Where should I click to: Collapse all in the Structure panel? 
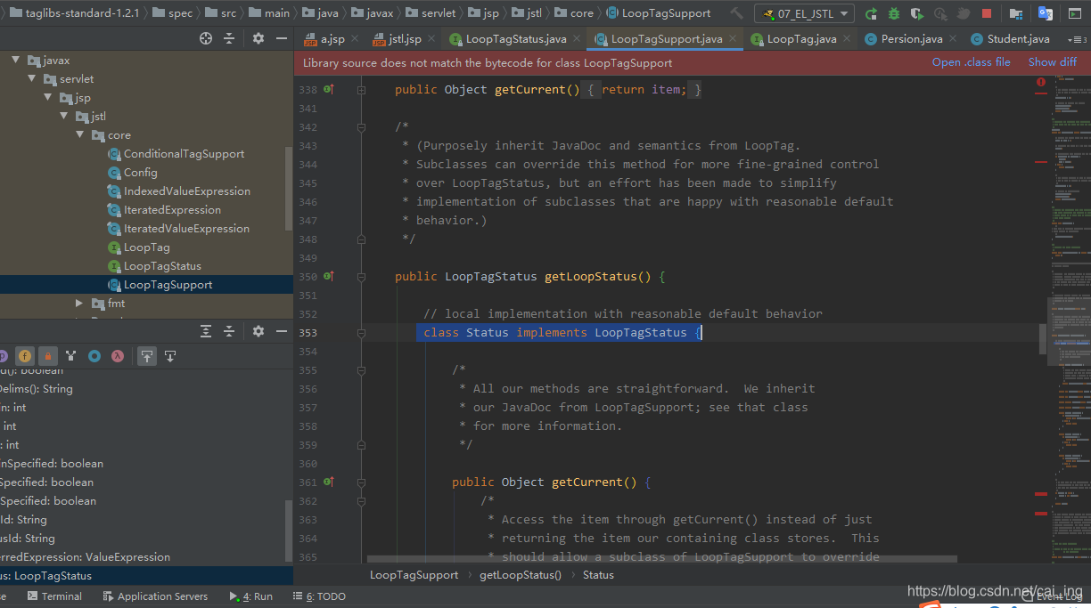(x=229, y=331)
